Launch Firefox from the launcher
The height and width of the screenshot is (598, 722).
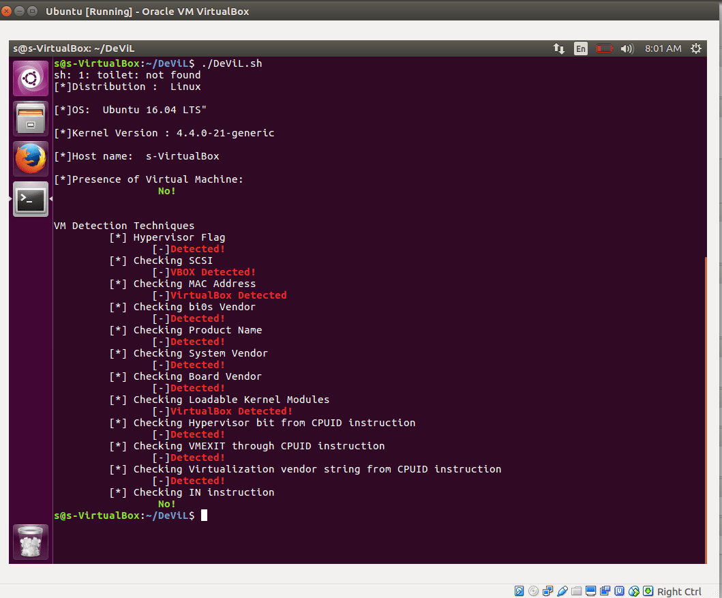[x=31, y=159]
